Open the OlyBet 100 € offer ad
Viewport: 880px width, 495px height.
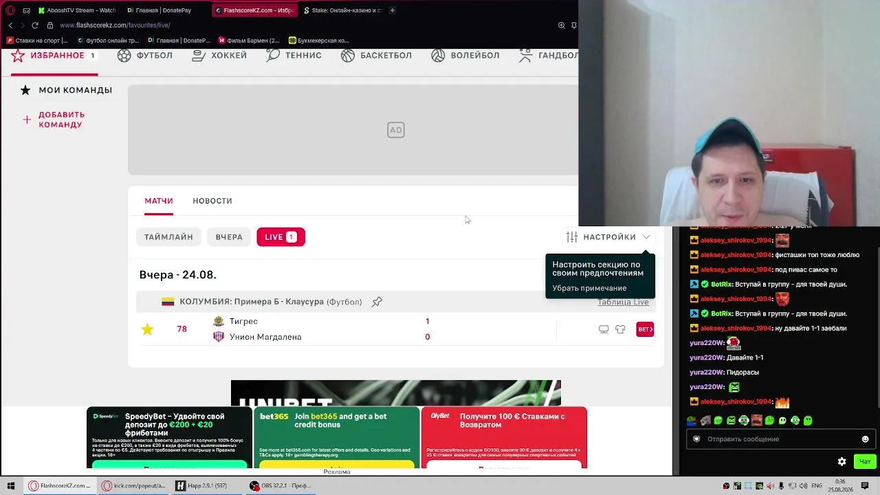click(x=504, y=437)
